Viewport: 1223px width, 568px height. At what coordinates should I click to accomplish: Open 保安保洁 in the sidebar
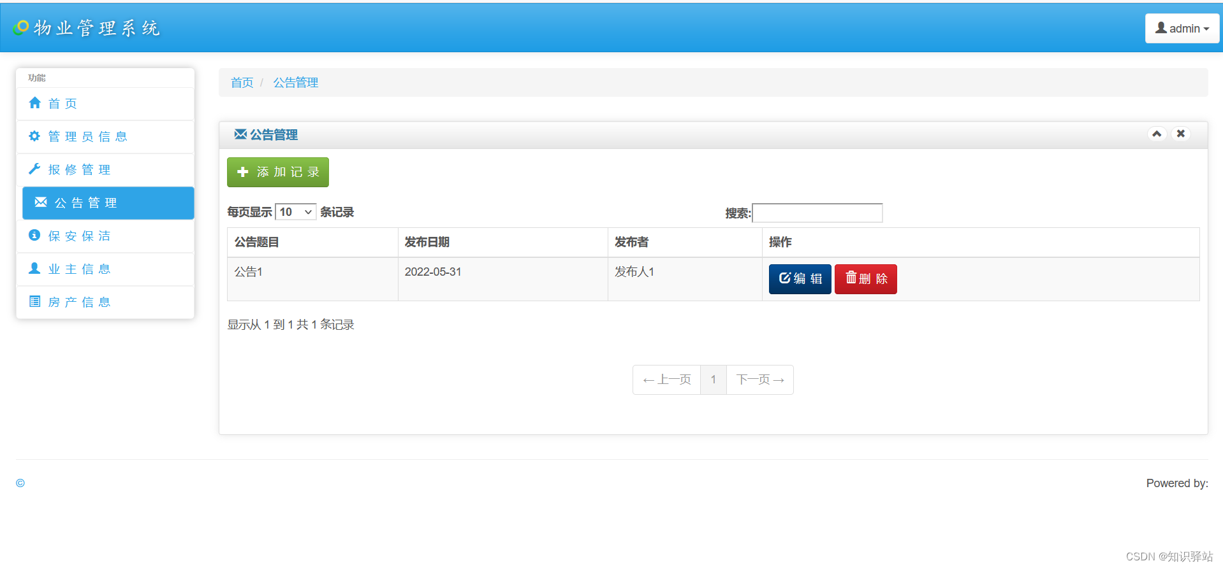[105, 236]
